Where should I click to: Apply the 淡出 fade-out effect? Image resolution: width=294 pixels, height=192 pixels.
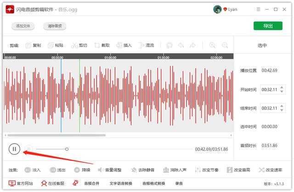tap(57, 170)
